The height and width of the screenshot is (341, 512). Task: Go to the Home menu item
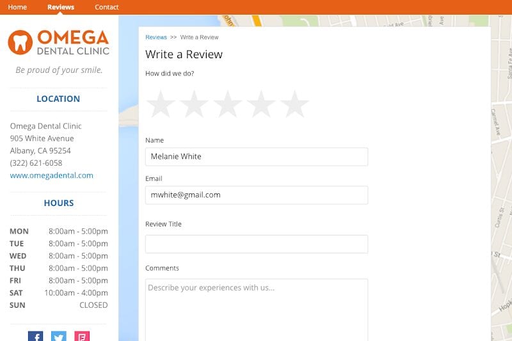click(17, 7)
